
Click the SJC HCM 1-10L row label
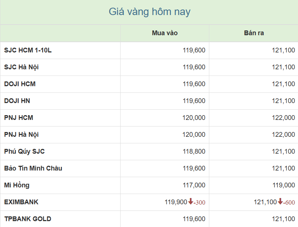tap(28, 50)
